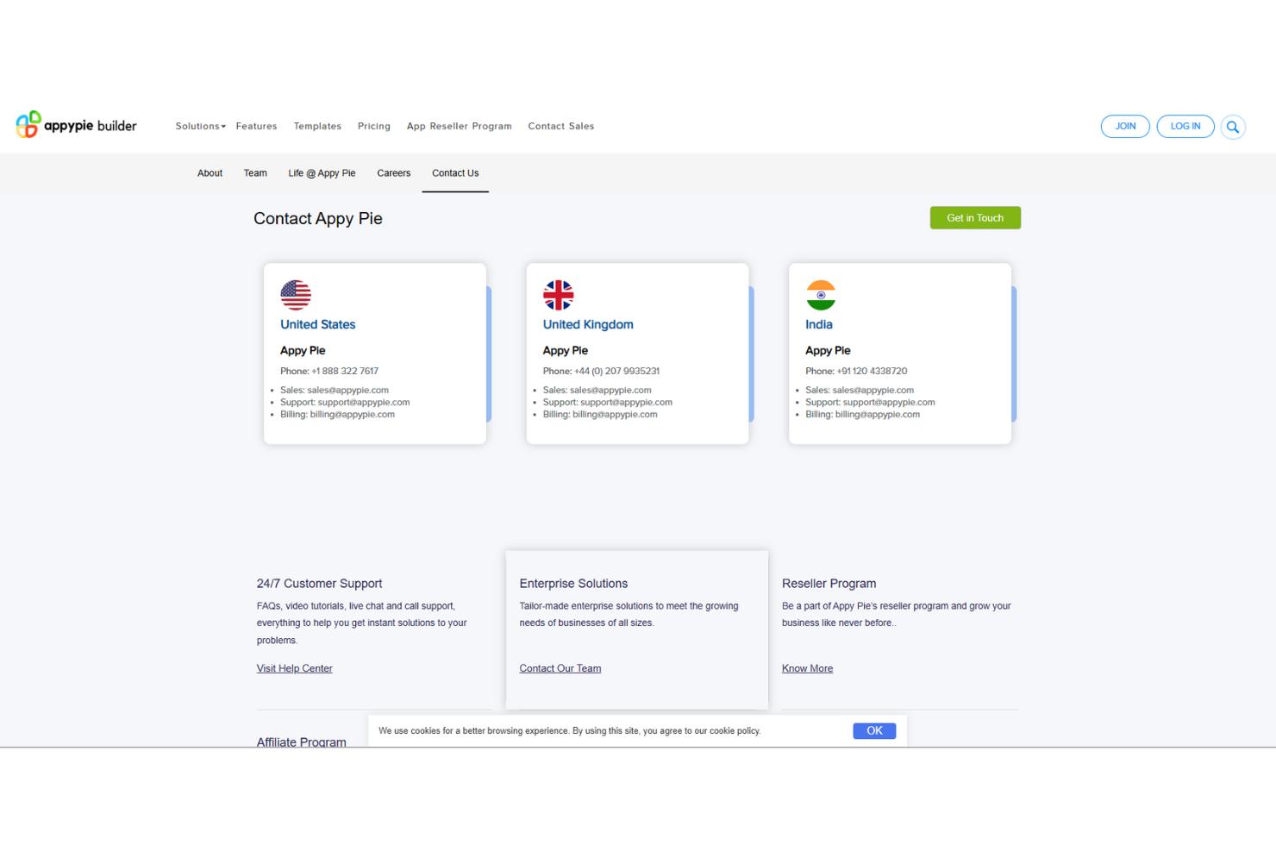Image resolution: width=1276 pixels, height=851 pixels.
Task: Open the Know More link
Action: pos(808,668)
